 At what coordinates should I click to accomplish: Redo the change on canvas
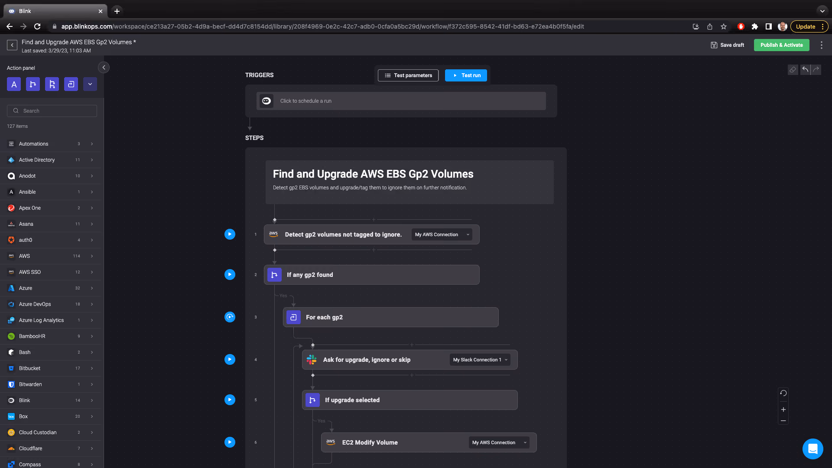[x=816, y=70]
